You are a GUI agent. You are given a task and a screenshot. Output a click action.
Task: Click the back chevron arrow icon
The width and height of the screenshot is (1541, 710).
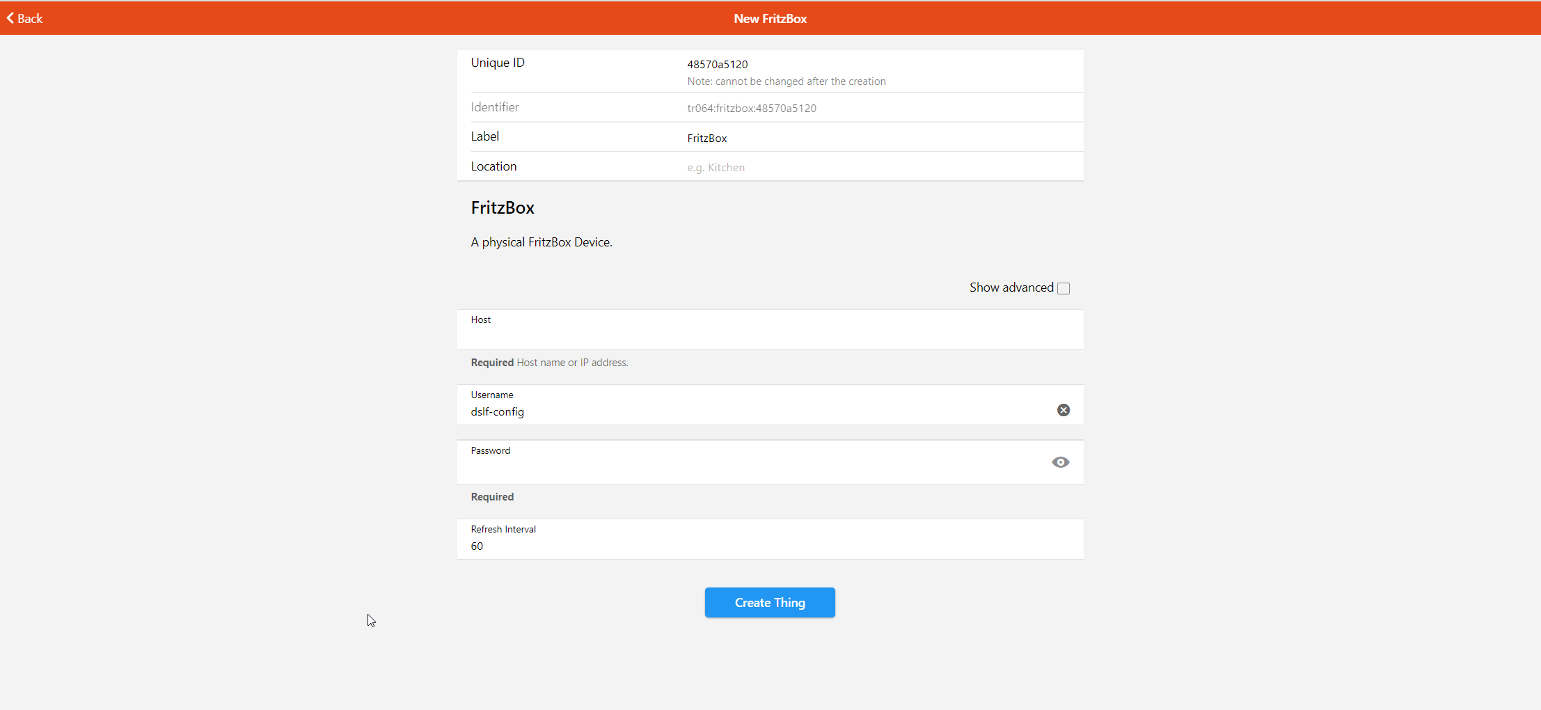click(x=10, y=18)
